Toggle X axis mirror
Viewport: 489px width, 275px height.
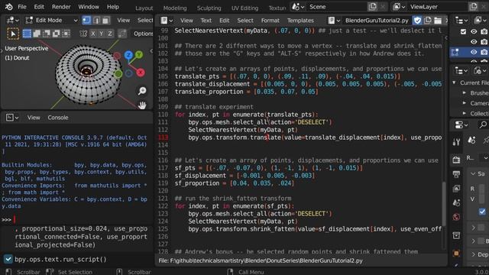tap(93, 34)
